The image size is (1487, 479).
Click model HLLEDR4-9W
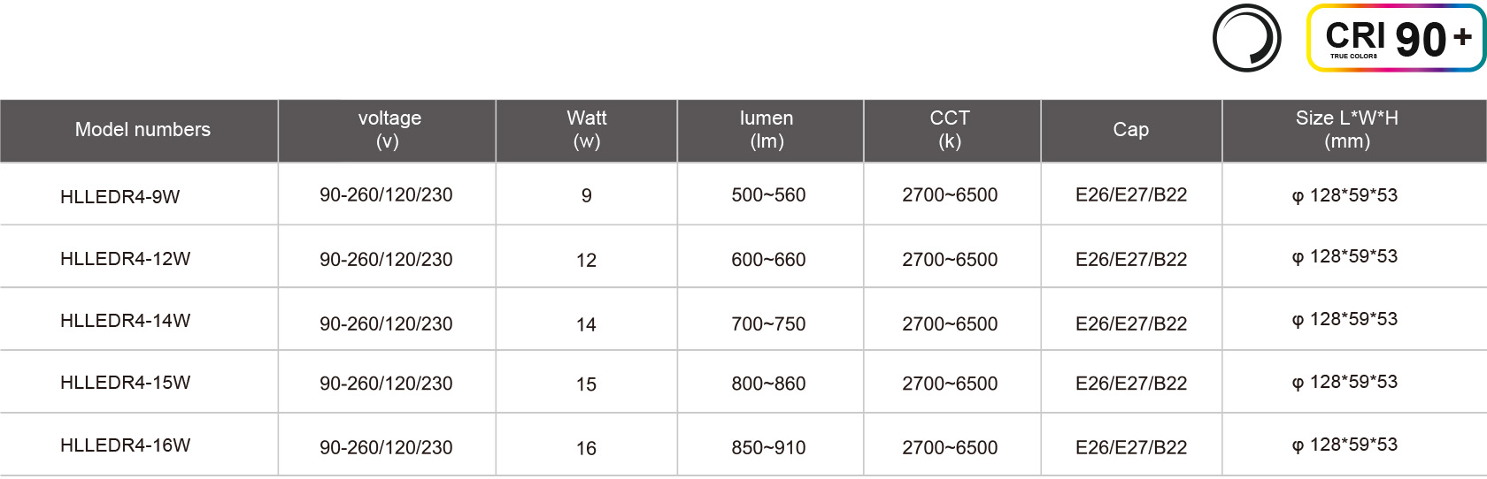pos(120,197)
